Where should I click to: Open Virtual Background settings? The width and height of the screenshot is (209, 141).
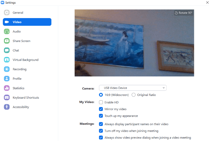[26, 60]
